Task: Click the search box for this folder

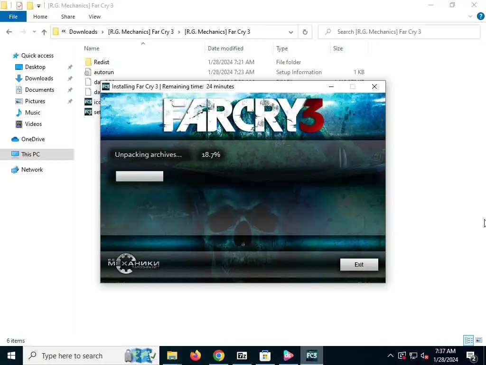Action: coord(399,32)
